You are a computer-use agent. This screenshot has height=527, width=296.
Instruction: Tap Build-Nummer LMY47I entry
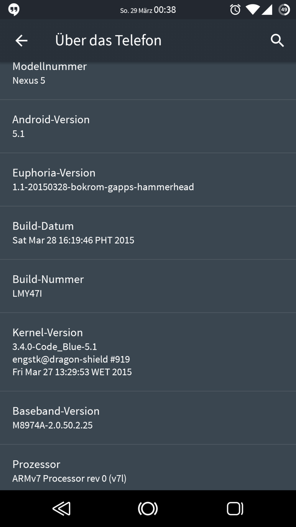[x=148, y=286]
